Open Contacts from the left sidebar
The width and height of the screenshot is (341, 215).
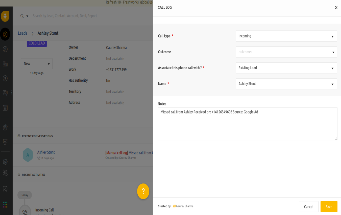tap(5, 49)
